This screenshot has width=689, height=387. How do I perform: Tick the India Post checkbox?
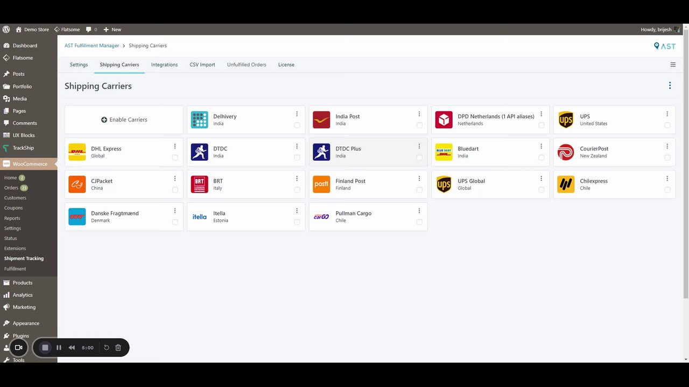(419, 125)
